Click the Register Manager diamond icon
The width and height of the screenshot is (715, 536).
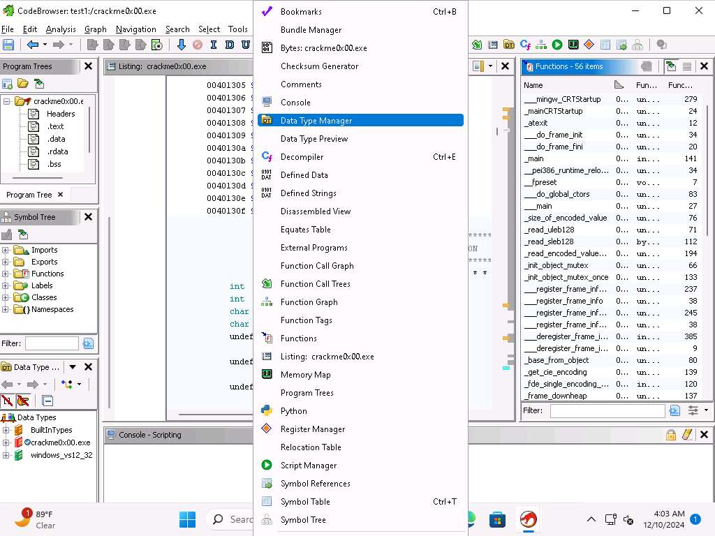589,45
